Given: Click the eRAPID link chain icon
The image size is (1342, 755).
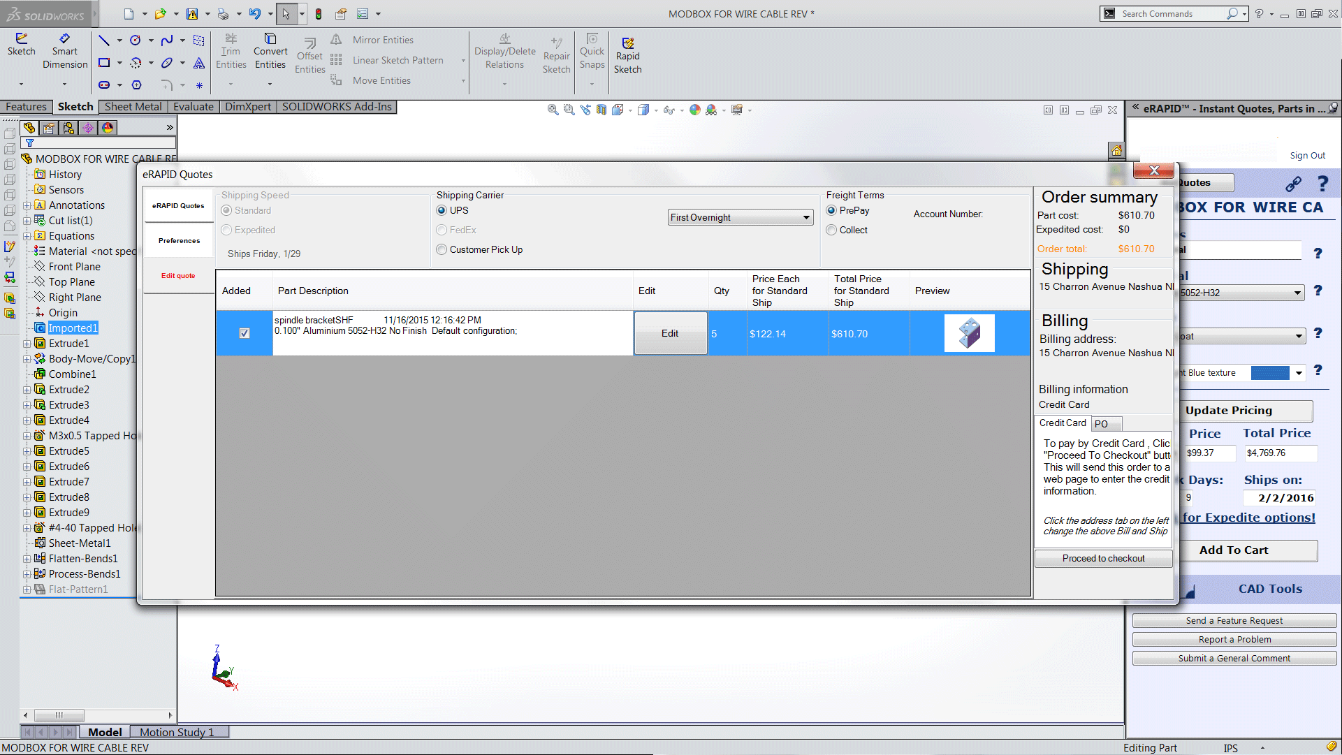Looking at the screenshot, I should point(1293,184).
